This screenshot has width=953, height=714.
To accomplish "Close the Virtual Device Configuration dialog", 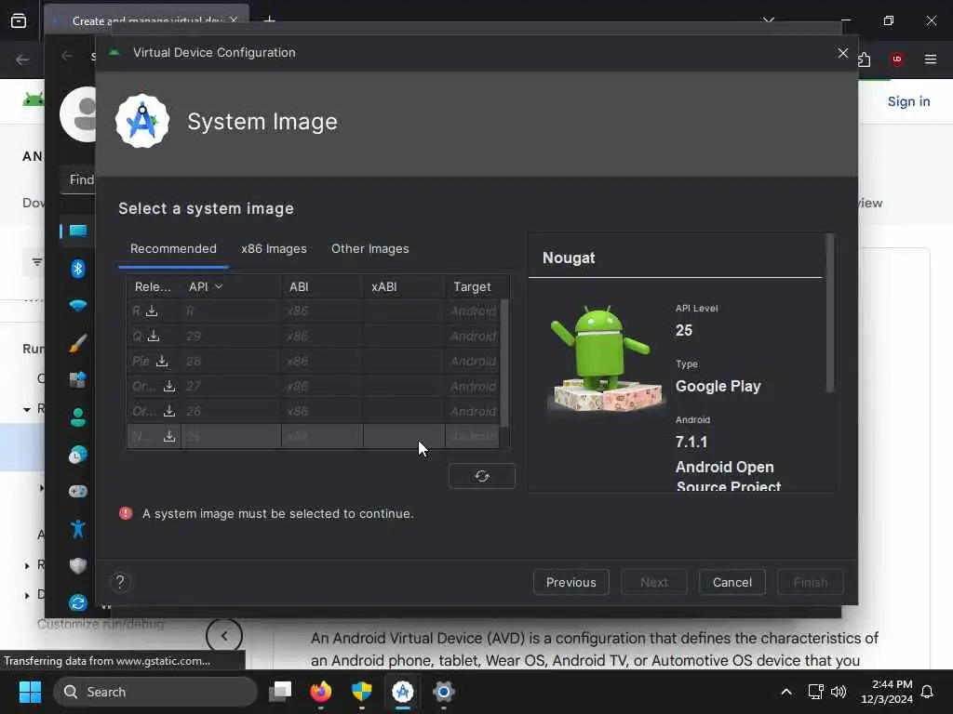I will (x=843, y=53).
